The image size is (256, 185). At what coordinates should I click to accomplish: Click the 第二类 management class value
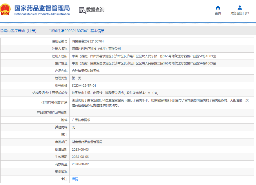click(x=77, y=78)
